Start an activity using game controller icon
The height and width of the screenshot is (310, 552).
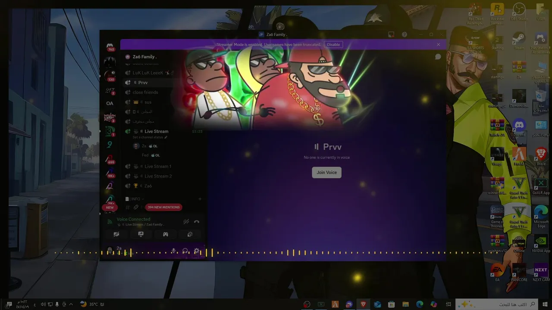(x=165, y=234)
